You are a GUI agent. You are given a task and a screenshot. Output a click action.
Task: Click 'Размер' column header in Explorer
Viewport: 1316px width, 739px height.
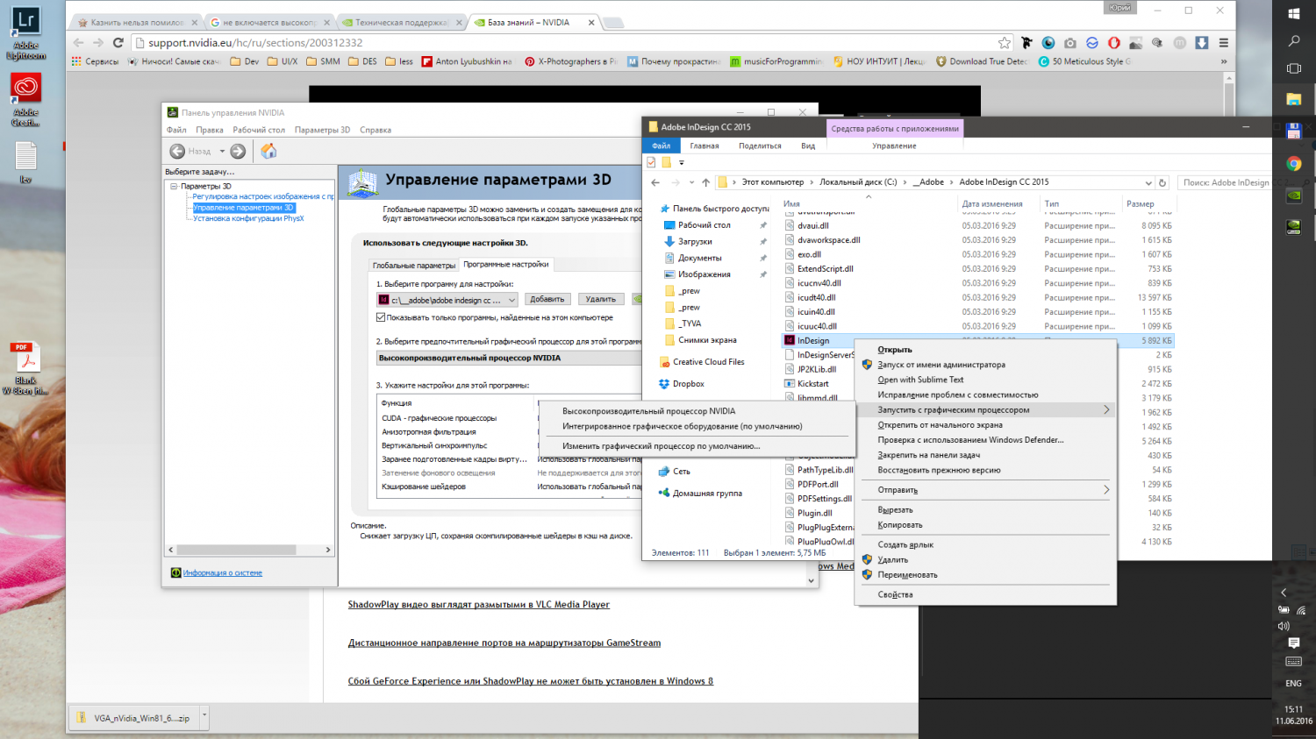pyautogui.click(x=1140, y=203)
